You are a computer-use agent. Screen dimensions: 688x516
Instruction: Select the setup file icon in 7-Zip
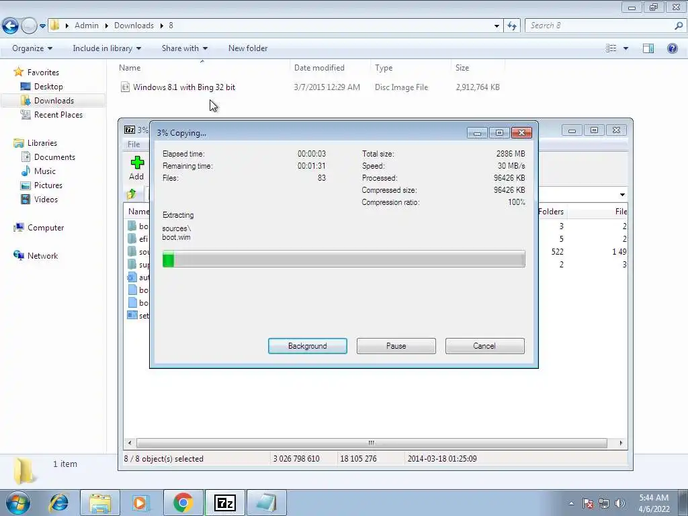click(132, 315)
